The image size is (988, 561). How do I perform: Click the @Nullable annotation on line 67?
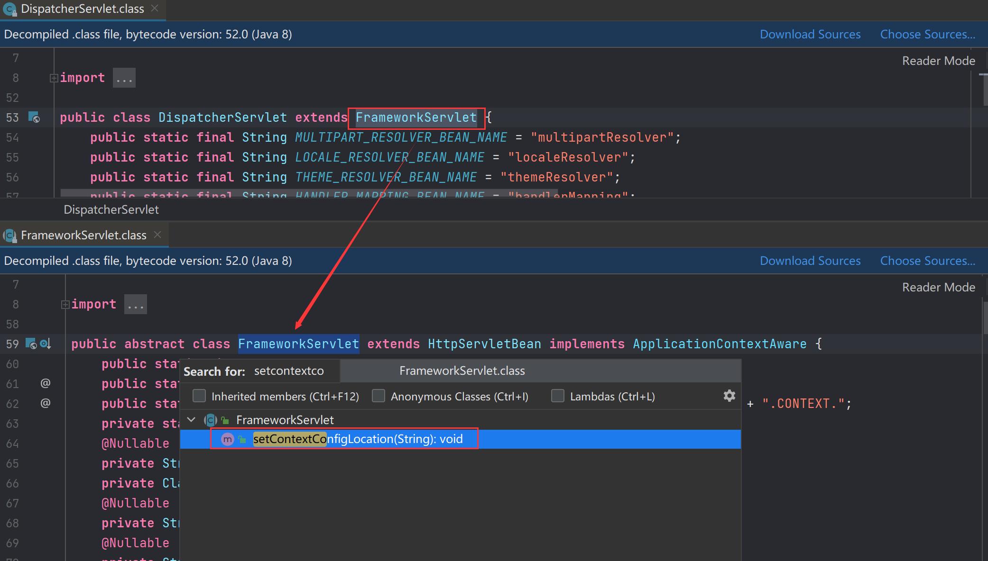pos(135,503)
